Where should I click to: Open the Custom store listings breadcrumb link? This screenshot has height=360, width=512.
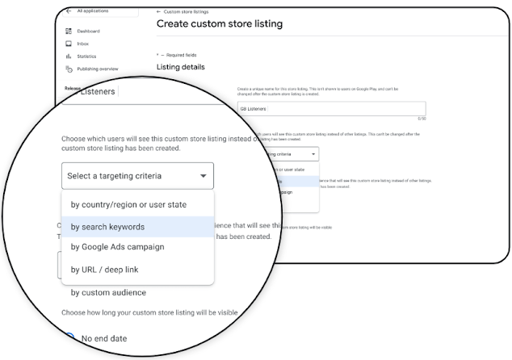(186, 12)
